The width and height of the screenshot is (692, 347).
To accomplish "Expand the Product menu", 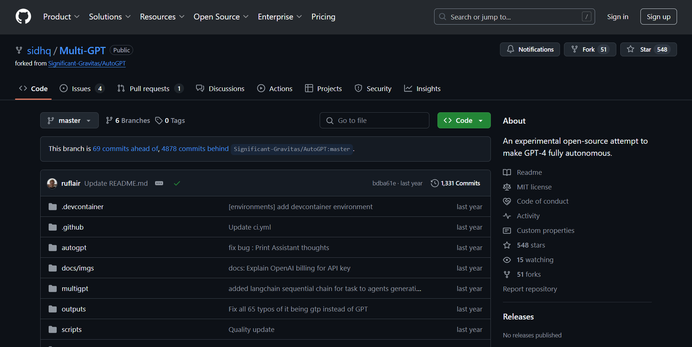I will click(61, 17).
